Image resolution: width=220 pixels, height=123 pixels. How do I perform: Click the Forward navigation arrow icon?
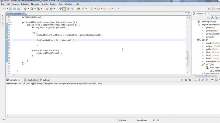(115, 9)
